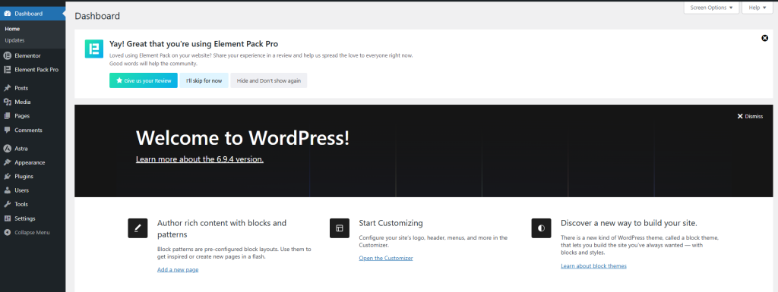
Task: Click Author rich content with blocks heading
Action: [222, 228]
